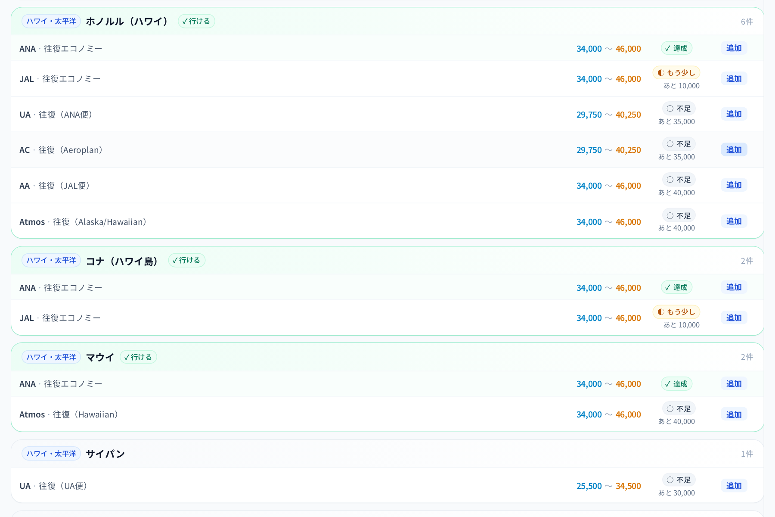Click the ハワイ・太平洋 tag beside サイパン

51,454
